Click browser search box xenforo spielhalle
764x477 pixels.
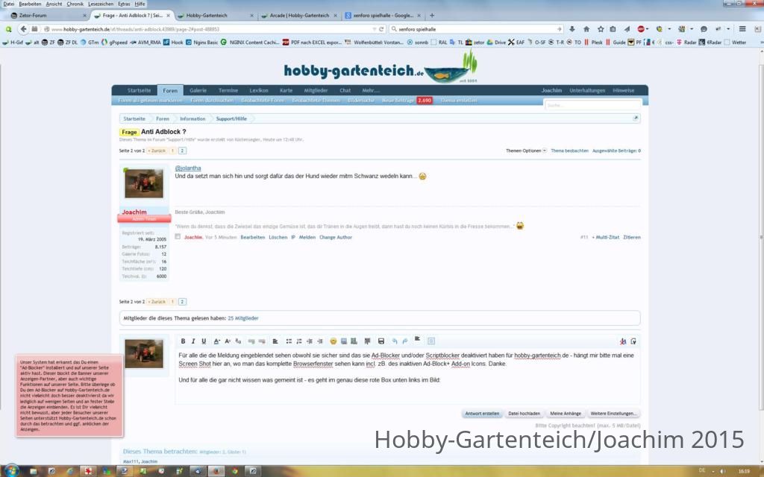coord(475,29)
